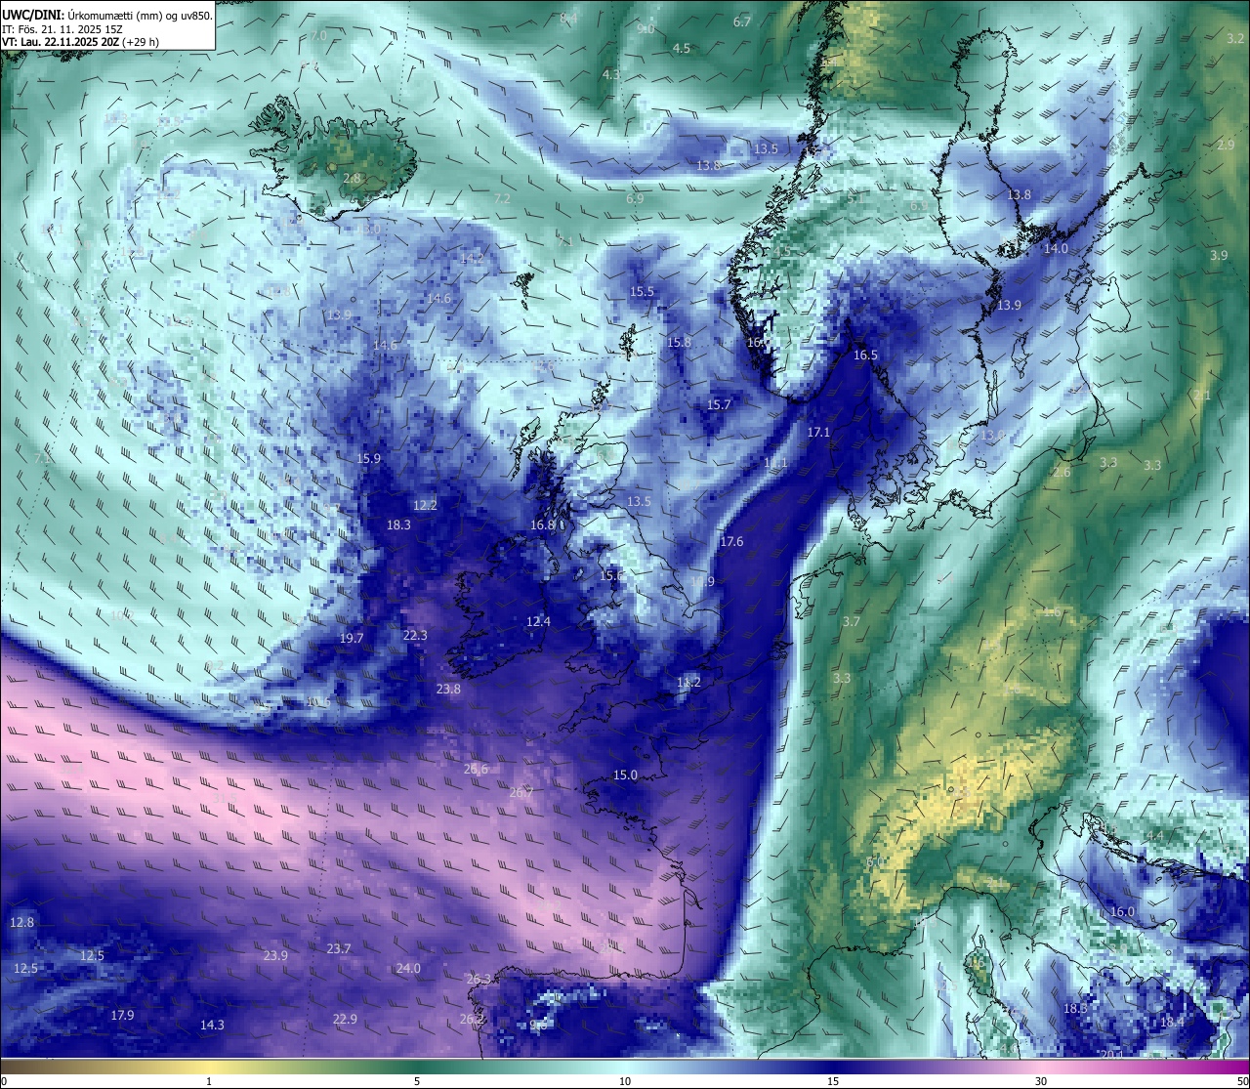This screenshot has height=1089, width=1250.
Task: Click the 4.3 value near the top
Action: click(x=611, y=74)
